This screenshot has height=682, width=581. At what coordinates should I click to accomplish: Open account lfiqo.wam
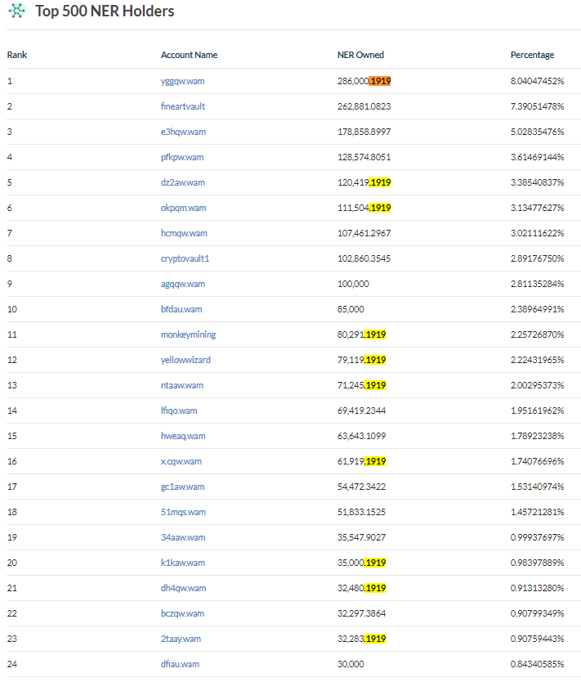click(x=179, y=411)
